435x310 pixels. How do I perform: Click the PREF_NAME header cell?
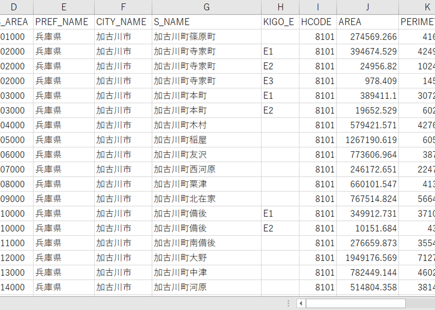click(x=64, y=22)
